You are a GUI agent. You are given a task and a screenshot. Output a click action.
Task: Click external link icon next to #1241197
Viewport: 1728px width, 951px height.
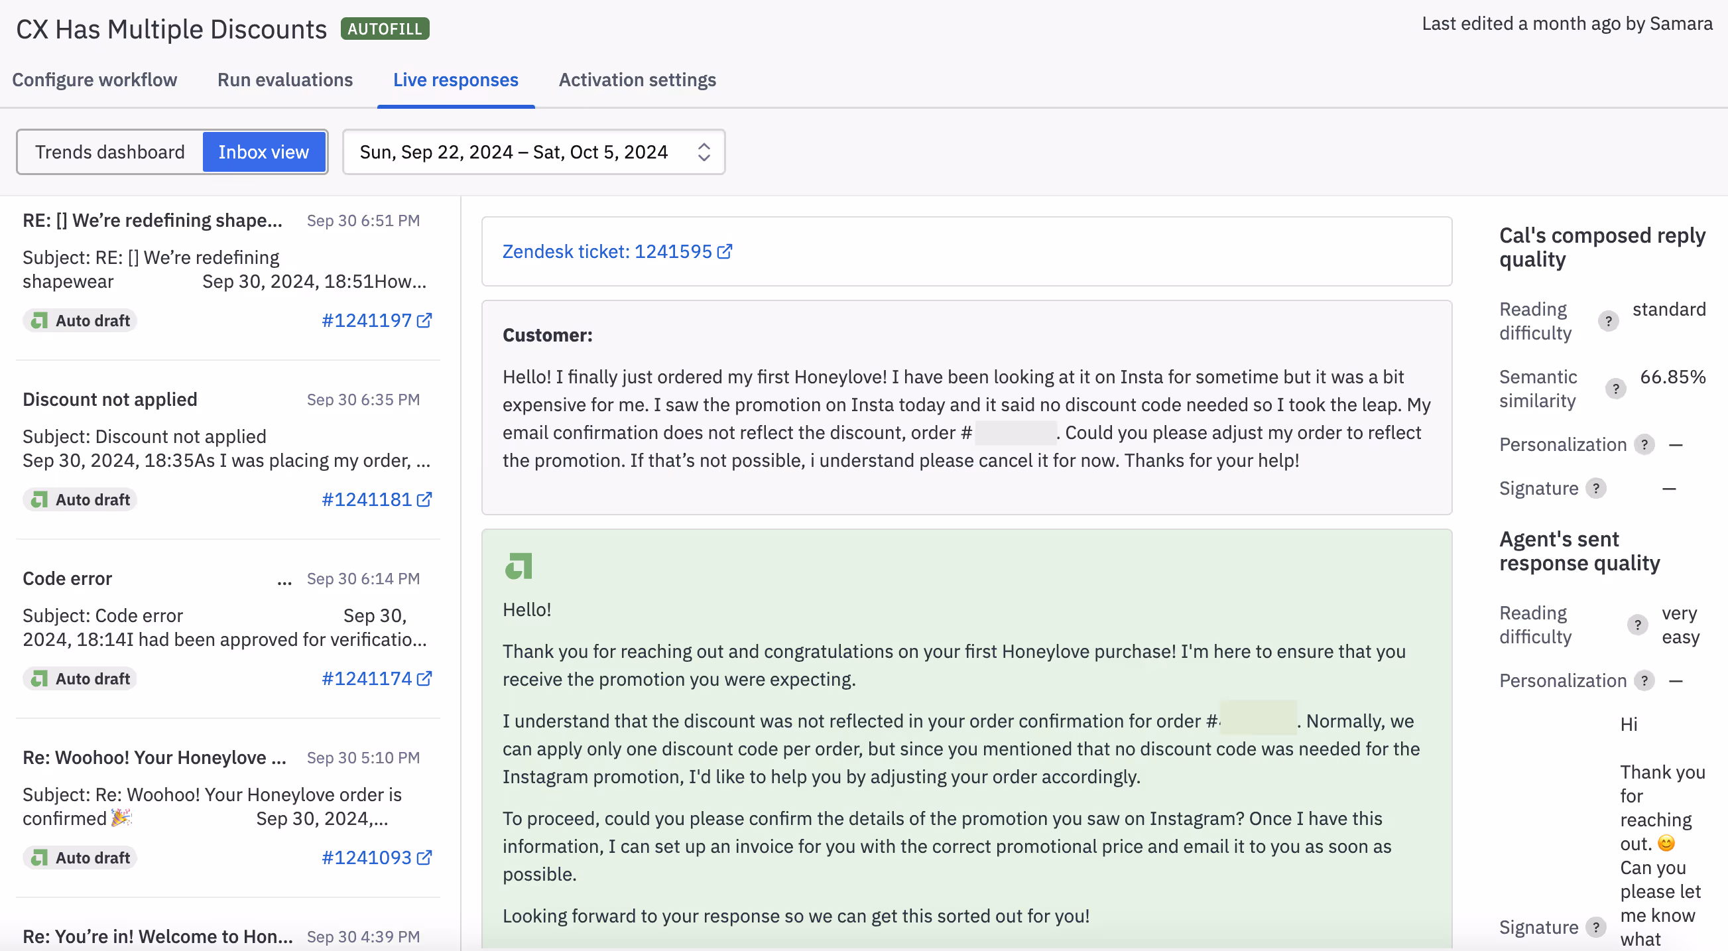click(424, 321)
